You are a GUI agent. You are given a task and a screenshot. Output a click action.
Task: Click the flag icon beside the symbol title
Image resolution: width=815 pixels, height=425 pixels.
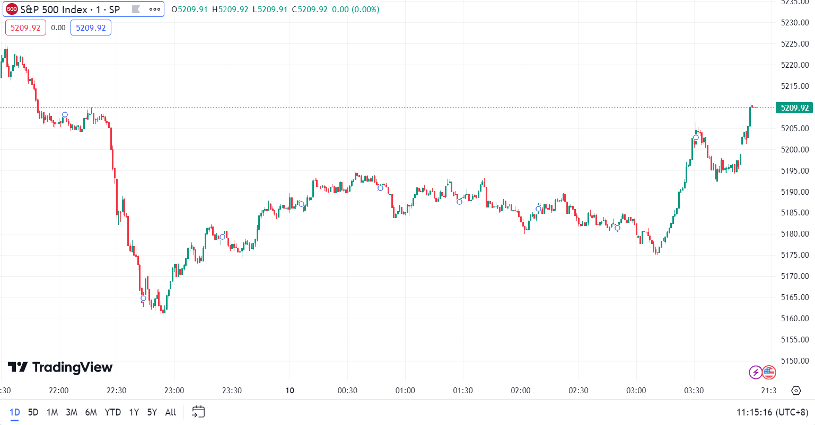[x=136, y=10]
